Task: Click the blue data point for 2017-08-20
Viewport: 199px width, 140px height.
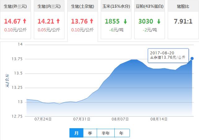Action: tap(192, 58)
